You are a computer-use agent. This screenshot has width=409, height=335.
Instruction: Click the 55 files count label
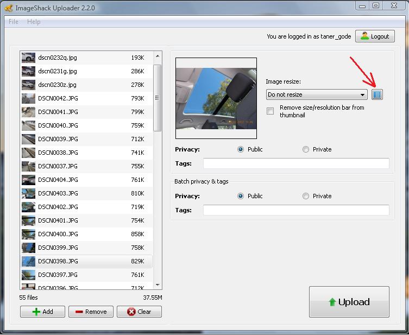click(28, 298)
